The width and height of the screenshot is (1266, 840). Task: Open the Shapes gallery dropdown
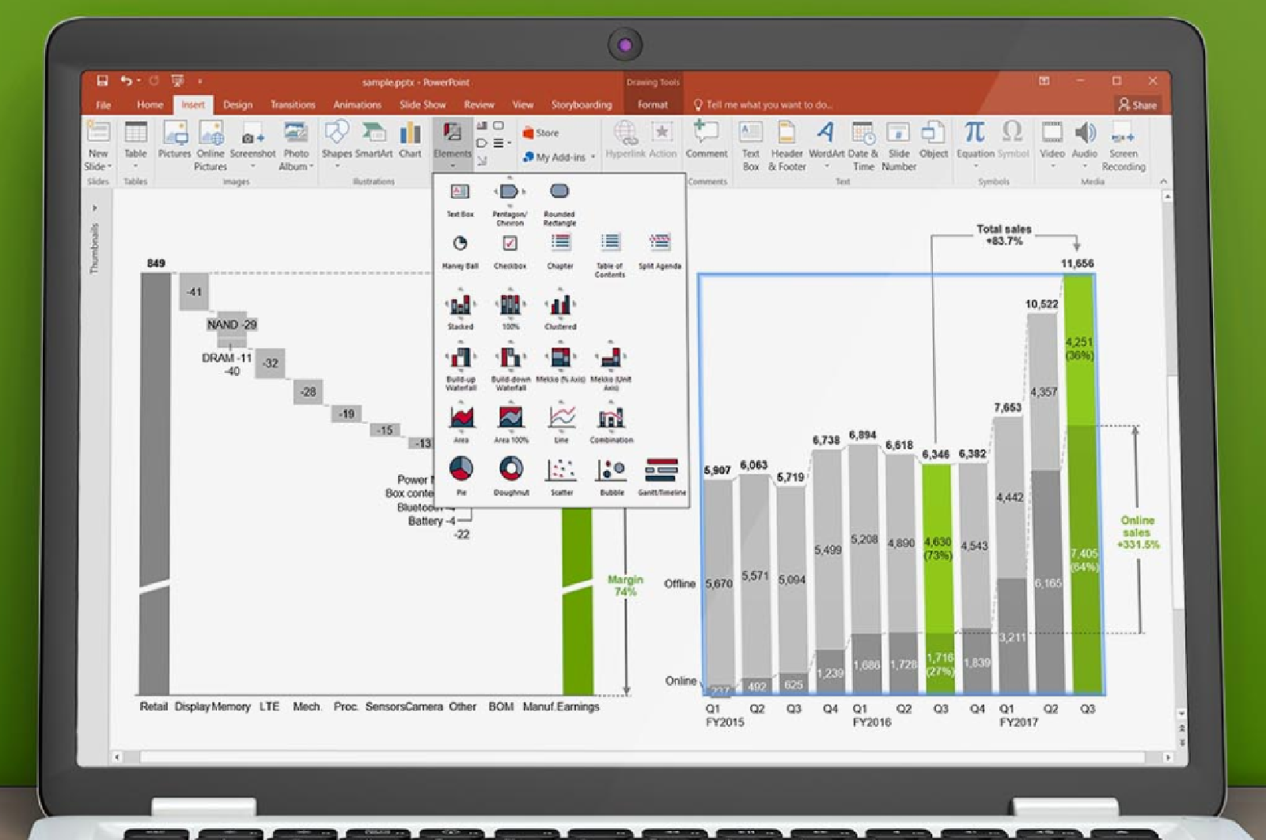coord(337,166)
